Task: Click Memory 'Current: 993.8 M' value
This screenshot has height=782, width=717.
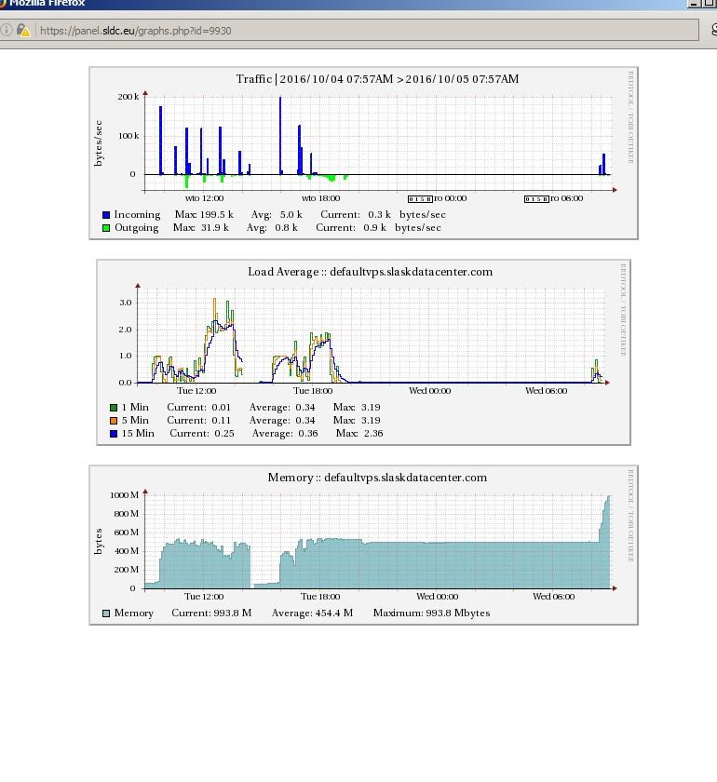Action: pos(211,613)
